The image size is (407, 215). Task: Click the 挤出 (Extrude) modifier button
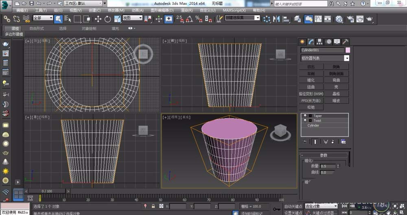(x=311, y=66)
